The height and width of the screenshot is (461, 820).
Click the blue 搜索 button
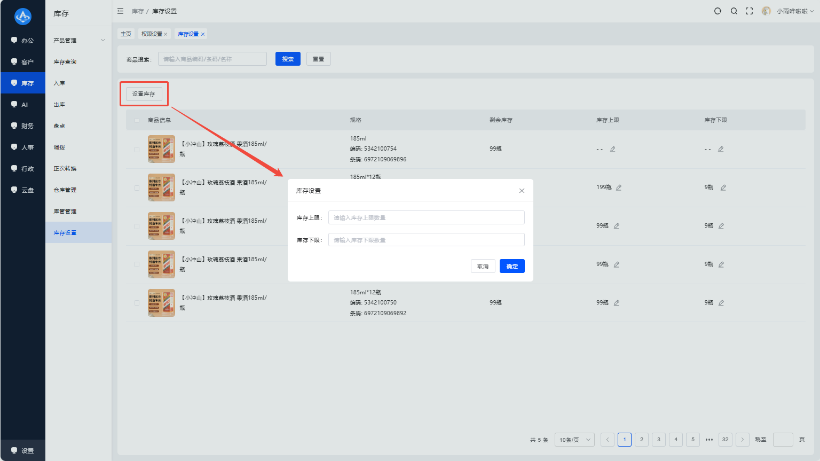288,59
